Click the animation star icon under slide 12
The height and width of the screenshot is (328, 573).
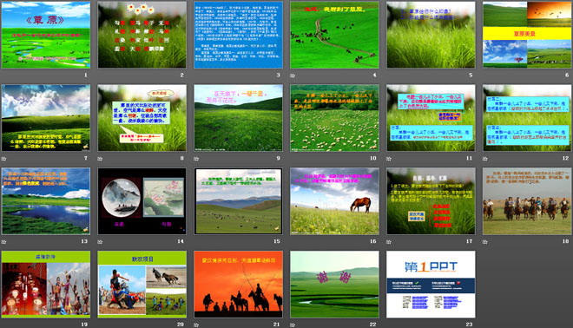pos(485,159)
